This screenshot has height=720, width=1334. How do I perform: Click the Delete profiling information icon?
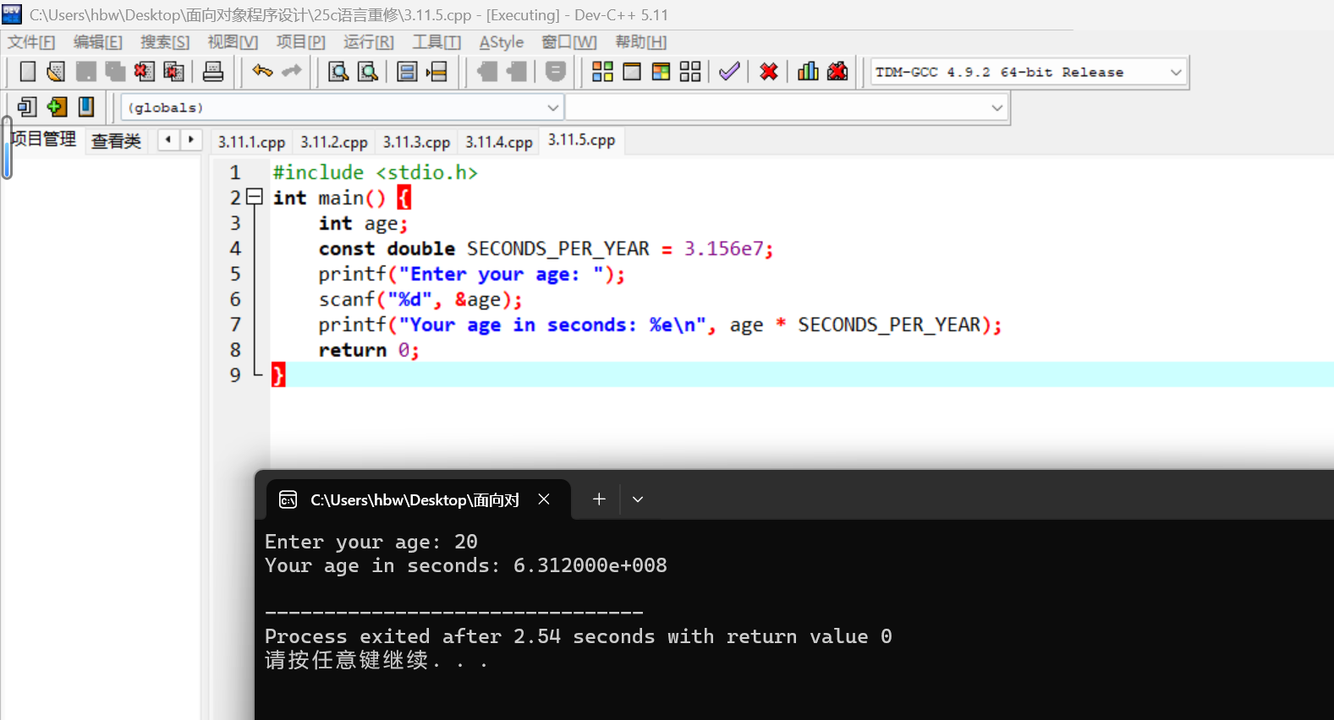pyautogui.click(x=837, y=72)
